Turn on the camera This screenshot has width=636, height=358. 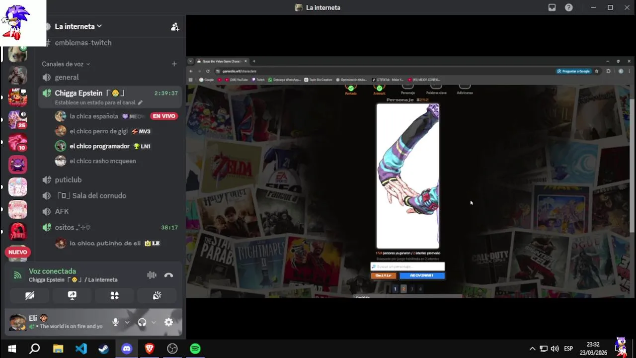(x=30, y=295)
